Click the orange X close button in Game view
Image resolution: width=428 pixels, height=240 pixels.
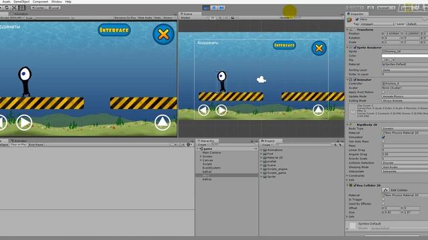(163, 34)
